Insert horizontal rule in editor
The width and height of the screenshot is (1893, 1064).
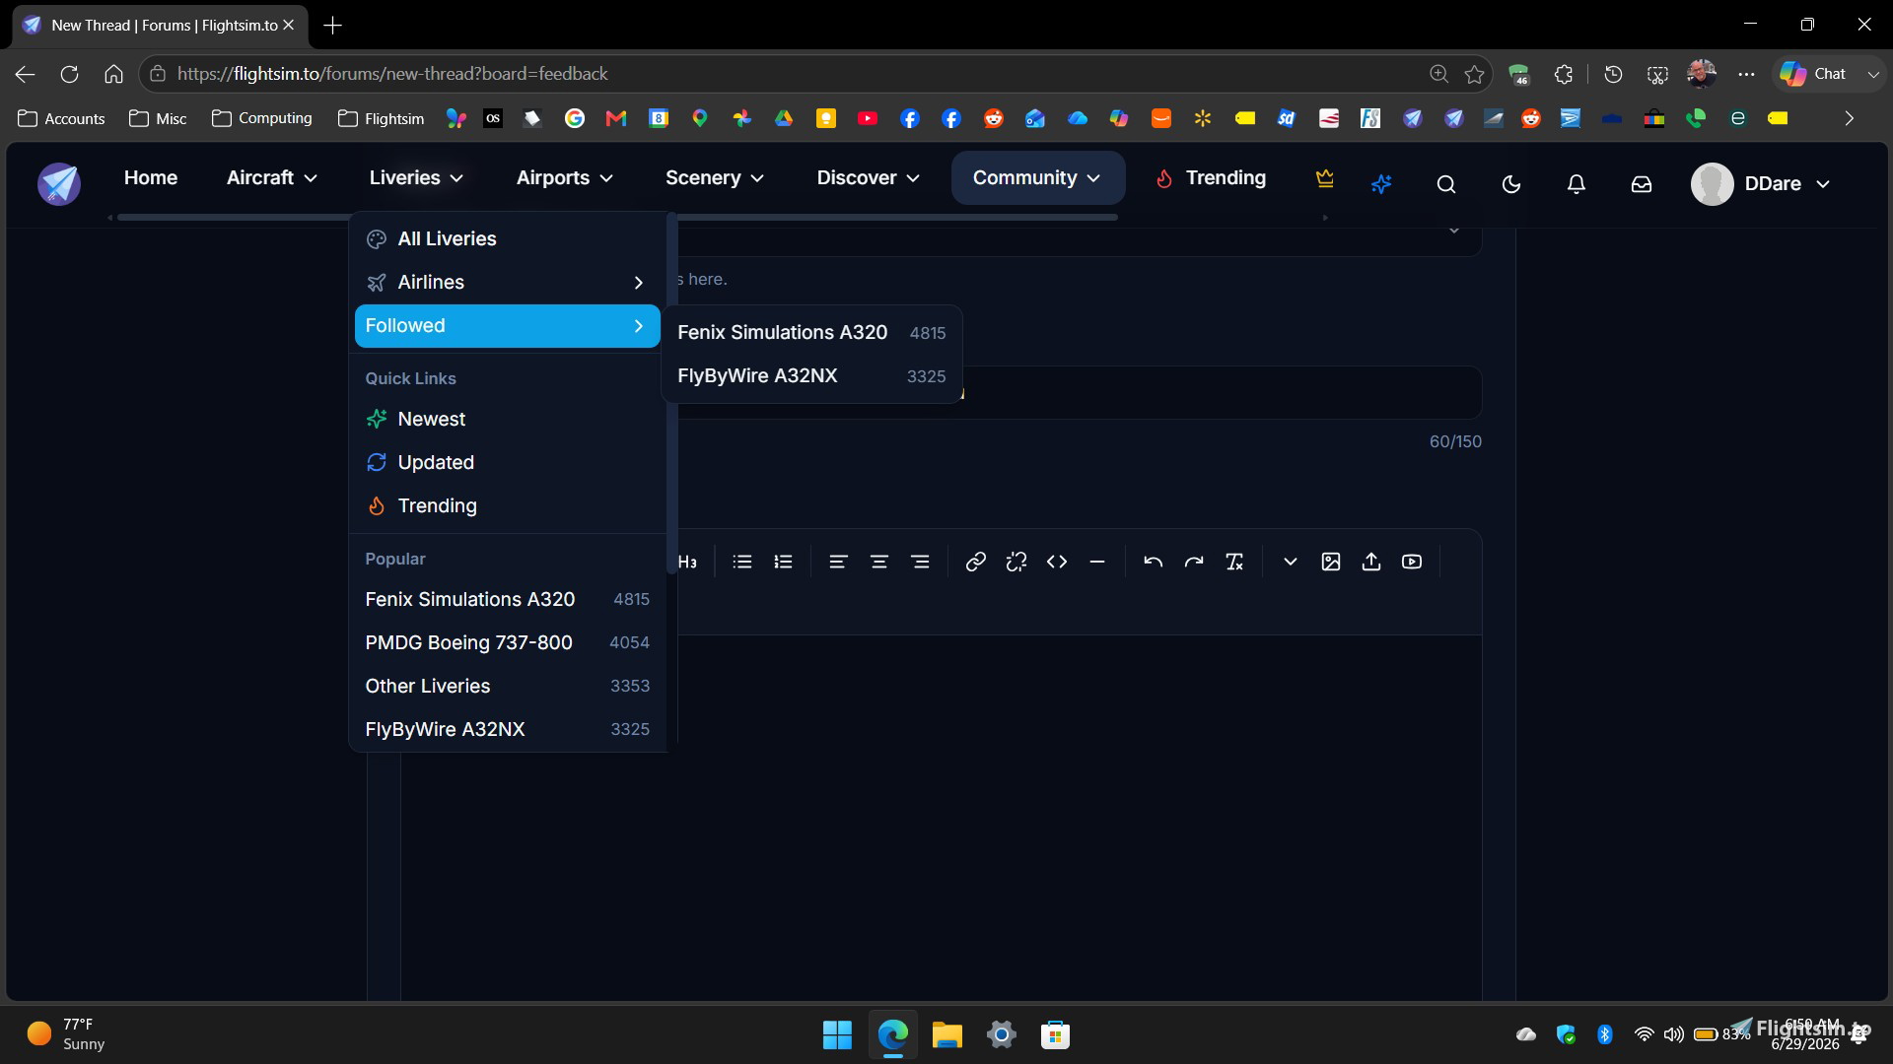click(1097, 562)
